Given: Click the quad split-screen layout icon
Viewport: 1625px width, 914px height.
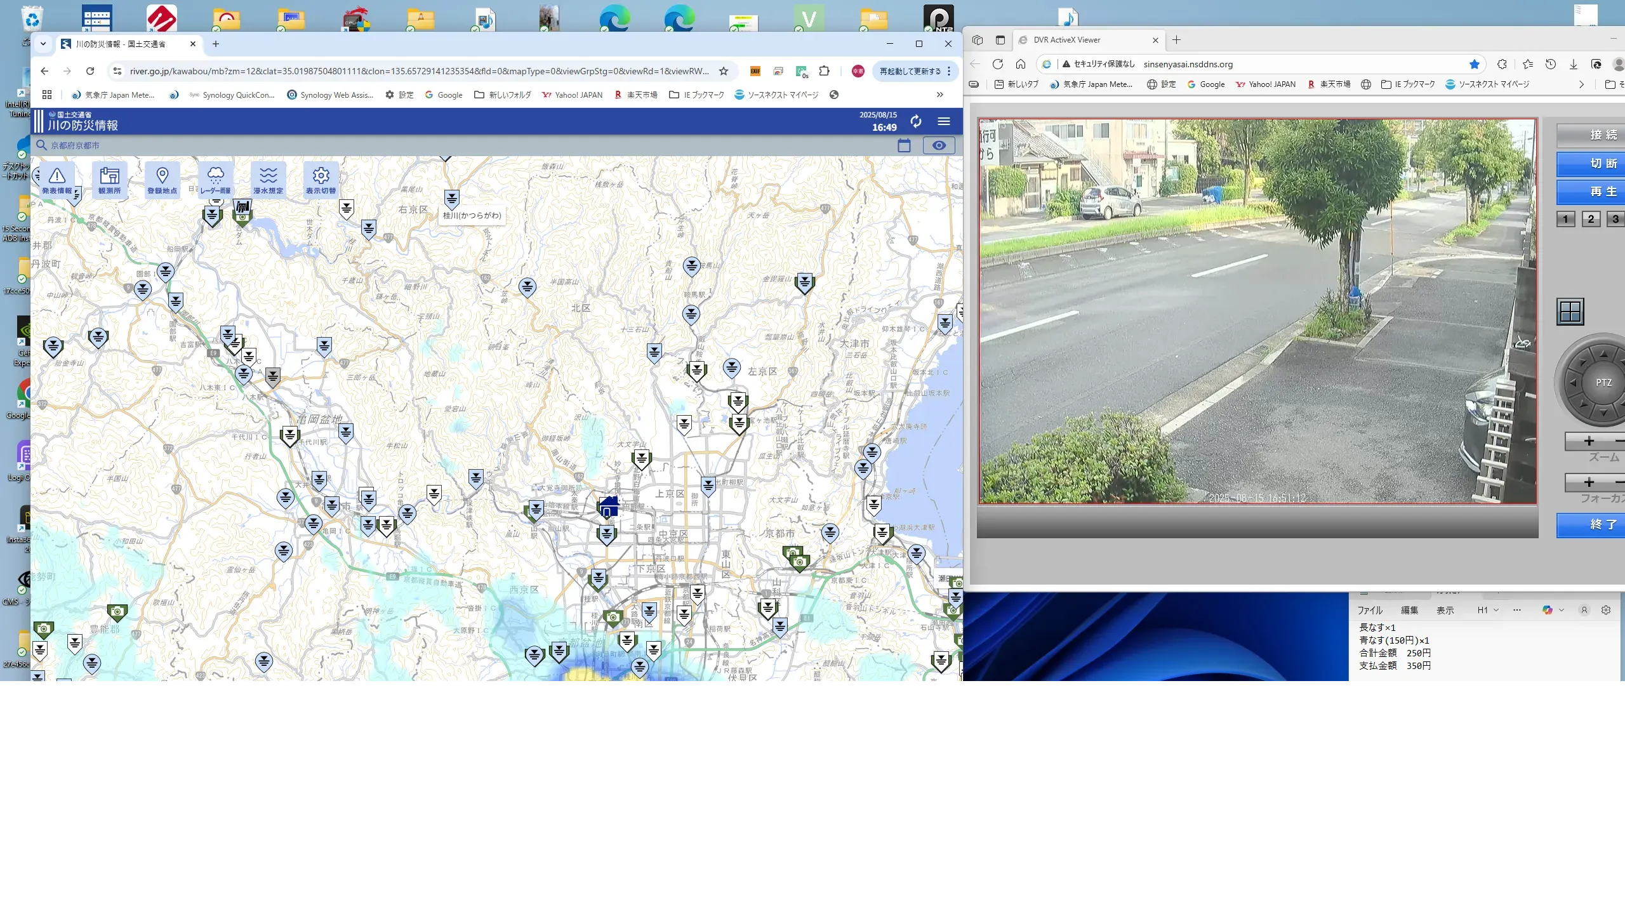Looking at the screenshot, I should [x=1570, y=312].
